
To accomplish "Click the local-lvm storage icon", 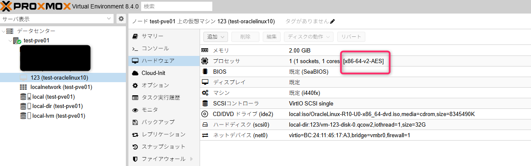I will [23, 115].
